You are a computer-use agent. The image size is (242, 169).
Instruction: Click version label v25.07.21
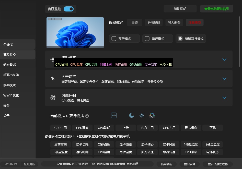(x=11, y=164)
